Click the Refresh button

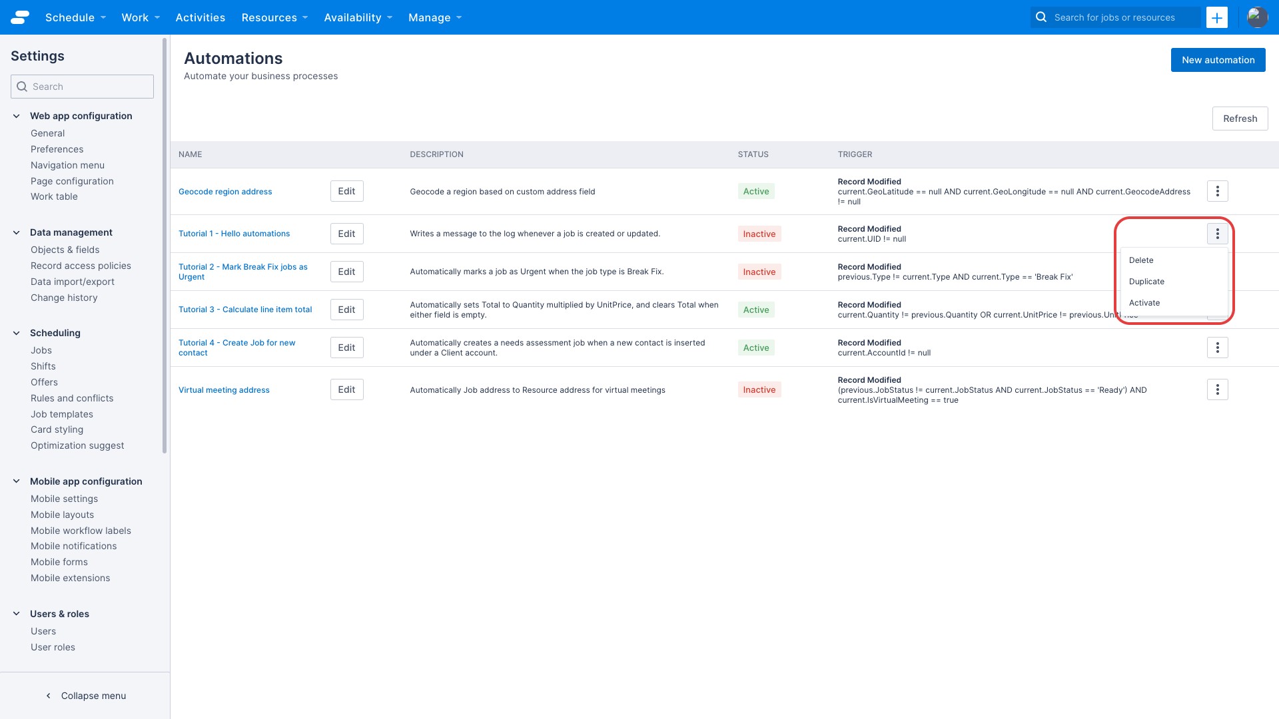tap(1240, 119)
